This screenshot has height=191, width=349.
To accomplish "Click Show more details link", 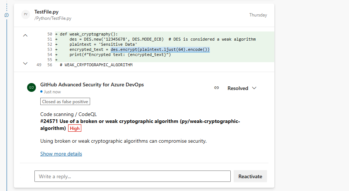I will pyautogui.click(x=61, y=154).
